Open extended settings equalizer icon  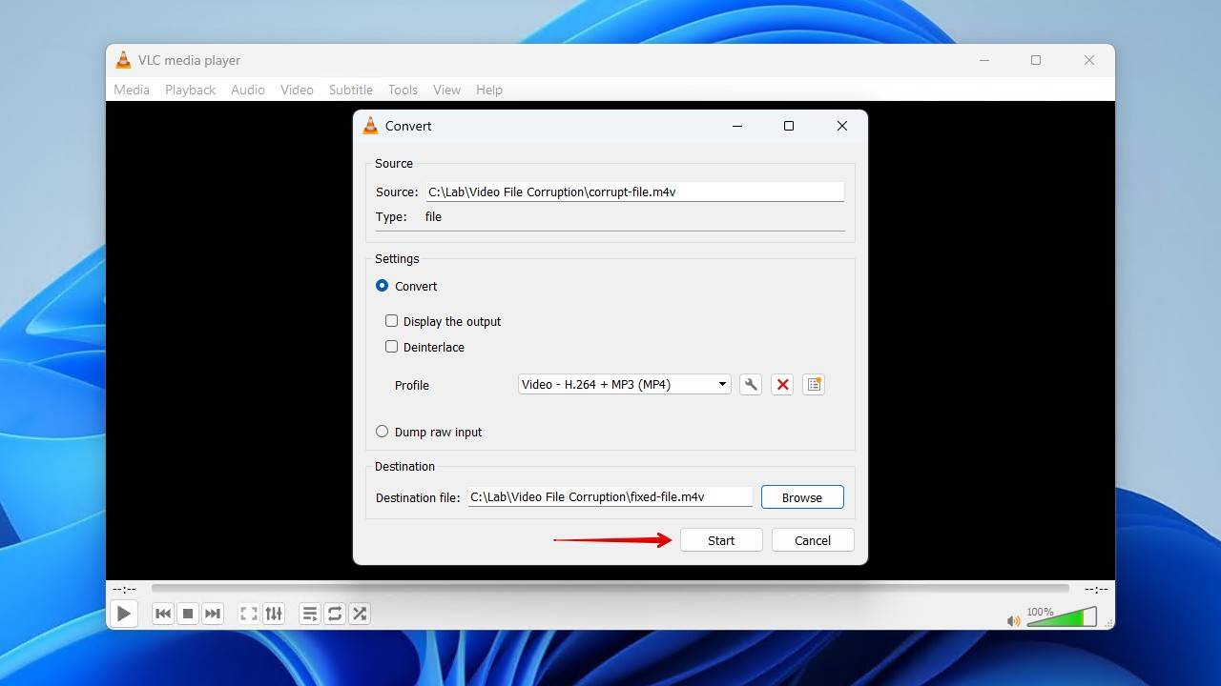[x=274, y=614]
